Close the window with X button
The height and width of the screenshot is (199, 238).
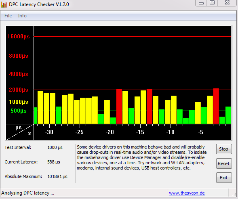(227, 2)
